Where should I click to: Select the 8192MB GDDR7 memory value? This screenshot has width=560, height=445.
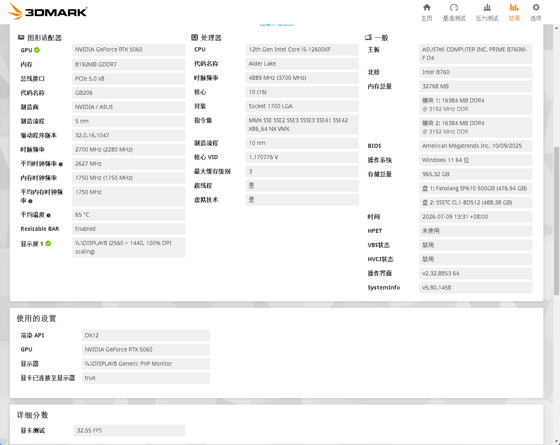(x=129, y=64)
